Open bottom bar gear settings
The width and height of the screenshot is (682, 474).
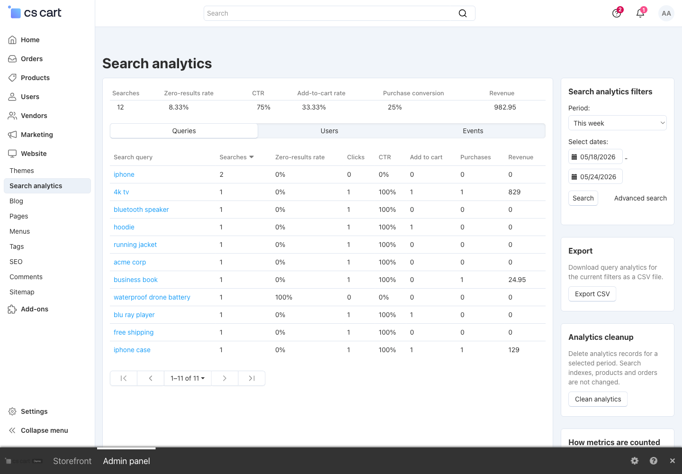click(x=635, y=461)
